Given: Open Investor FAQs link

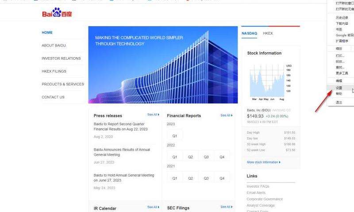Looking at the screenshot, I should 258,186.
